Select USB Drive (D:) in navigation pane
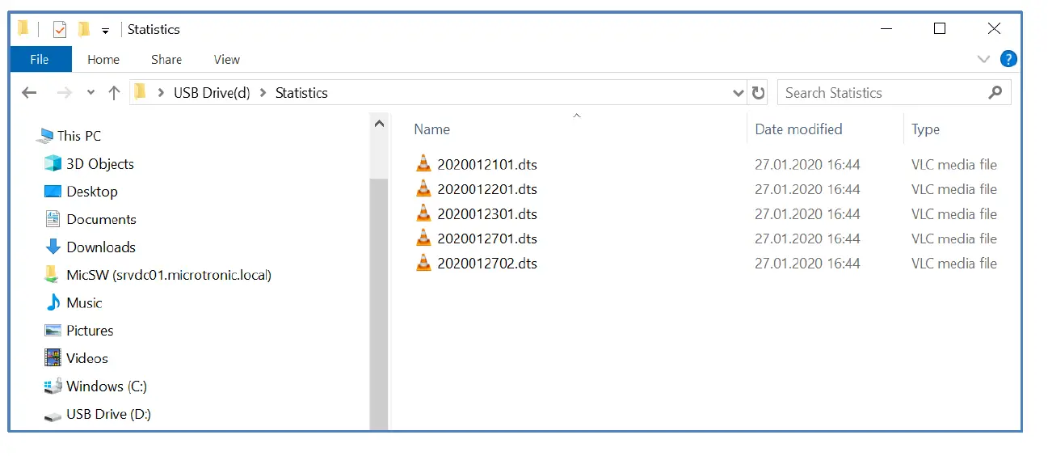Image resolution: width=1048 pixels, height=456 pixels. (x=108, y=414)
